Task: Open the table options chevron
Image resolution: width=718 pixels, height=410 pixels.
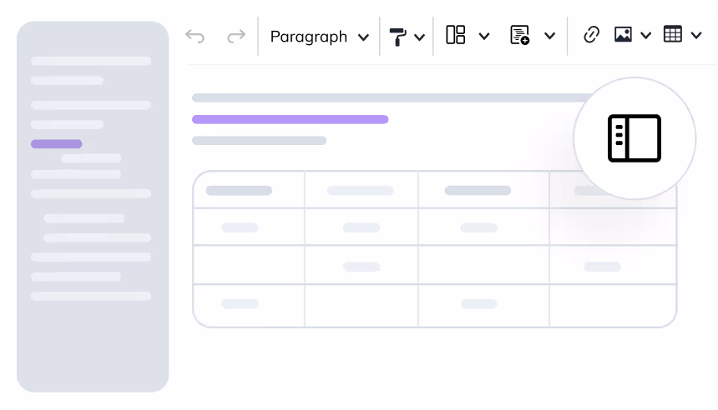Action: [x=695, y=36]
